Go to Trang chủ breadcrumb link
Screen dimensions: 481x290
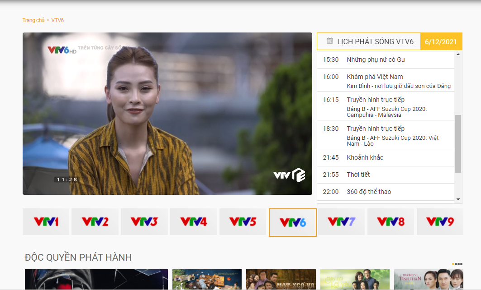[33, 20]
